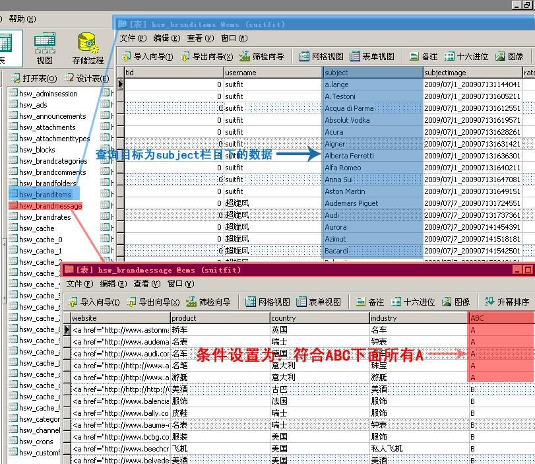The image size is (535, 464).
Task: Select the Audemars Piguet subject cell
Action: pyautogui.click(x=373, y=203)
